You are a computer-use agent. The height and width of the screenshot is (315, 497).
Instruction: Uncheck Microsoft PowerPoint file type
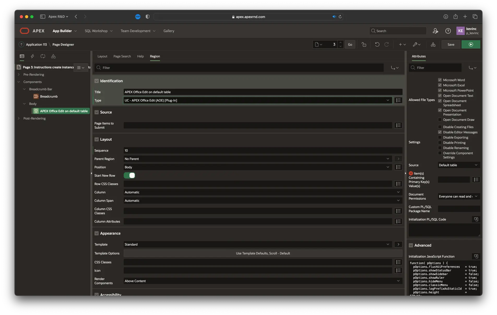tap(440, 90)
